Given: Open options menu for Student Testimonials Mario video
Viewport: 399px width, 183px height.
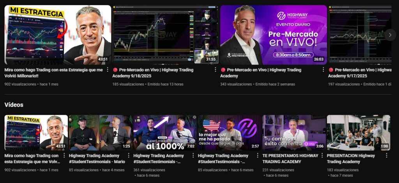Looking at the screenshot, I should 129,155.
